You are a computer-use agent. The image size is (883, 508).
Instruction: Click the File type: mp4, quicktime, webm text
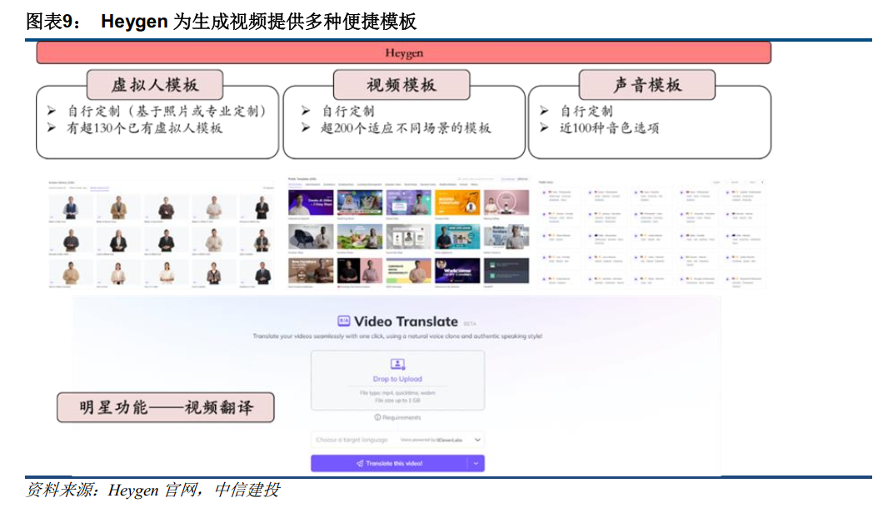pos(397,393)
